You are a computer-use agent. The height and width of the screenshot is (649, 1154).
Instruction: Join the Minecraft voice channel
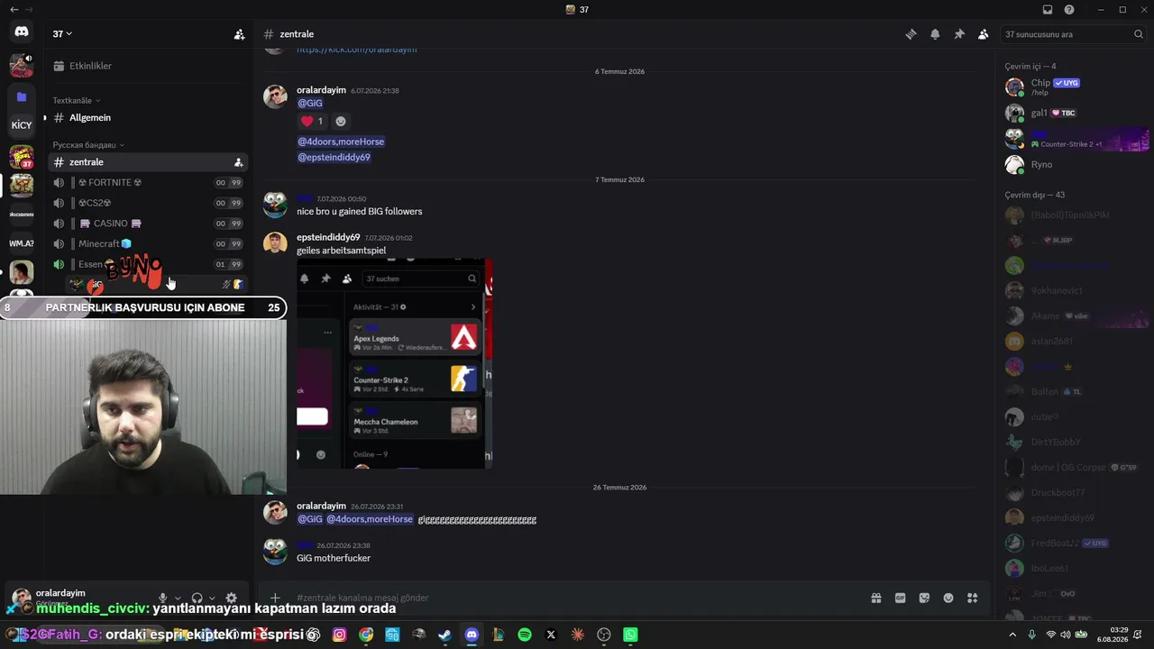click(x=147, y=244)
